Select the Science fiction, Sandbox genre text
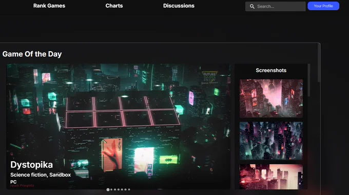 pyautogui.click(x=41, y=175)
